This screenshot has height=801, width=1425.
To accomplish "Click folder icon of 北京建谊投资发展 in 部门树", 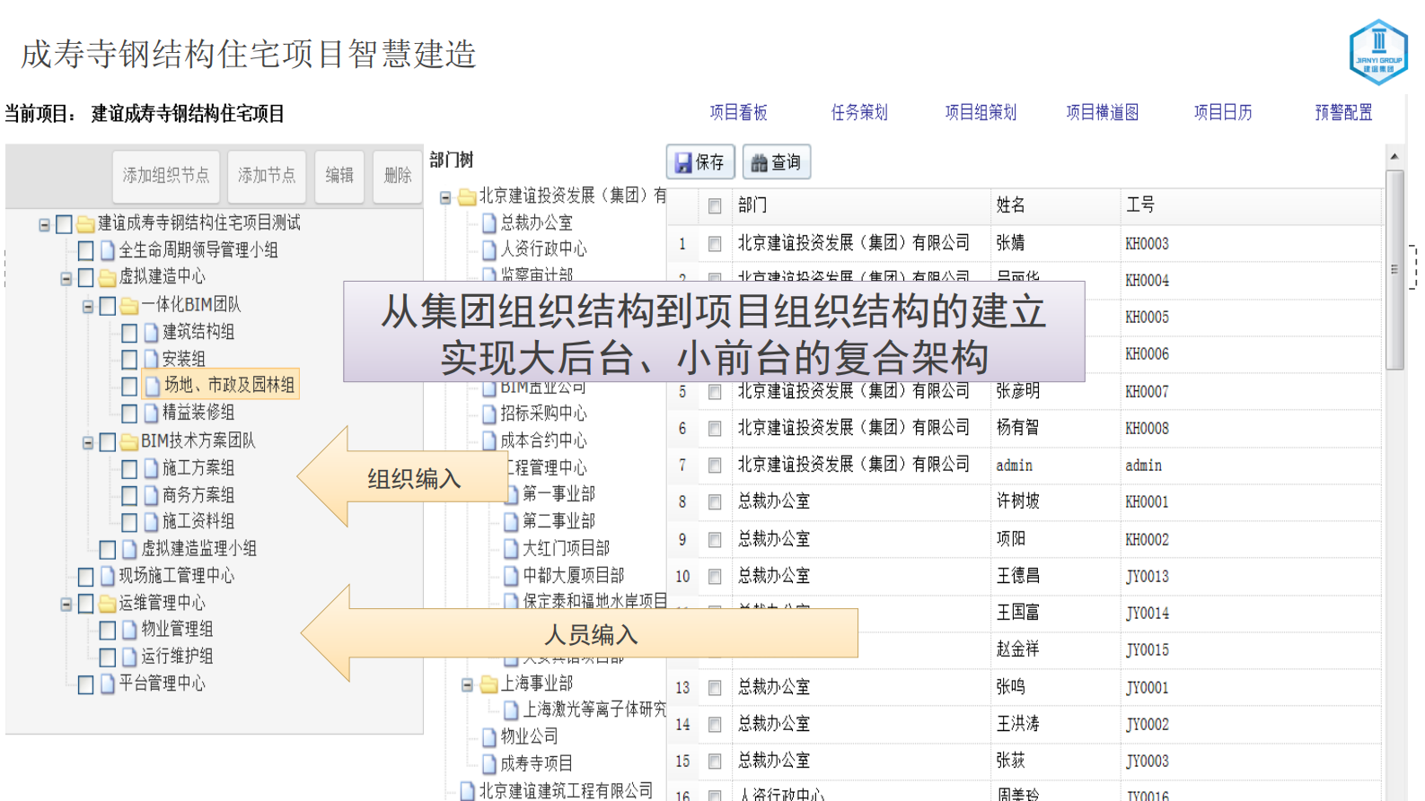I will point(467,196).
